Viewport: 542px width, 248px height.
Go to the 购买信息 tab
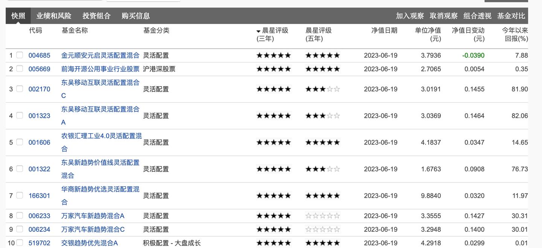[x=136, y=16]
